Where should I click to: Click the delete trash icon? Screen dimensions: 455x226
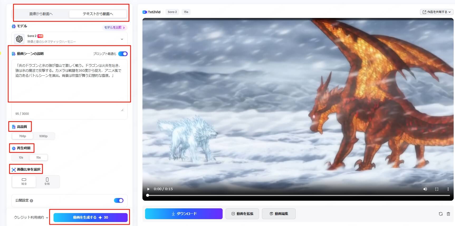click(x=448, y=214)
